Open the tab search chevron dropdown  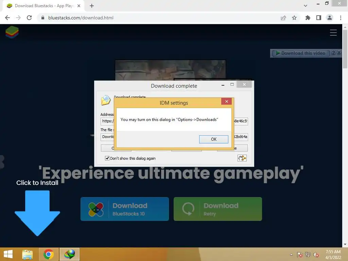[306, 6]
